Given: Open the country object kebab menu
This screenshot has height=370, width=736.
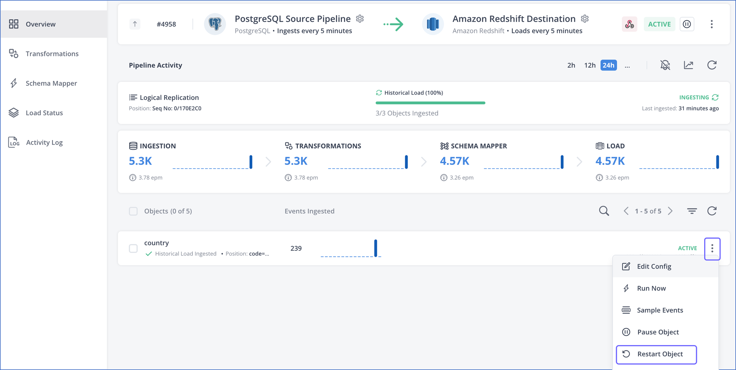Looking at the screenshot, I should click(712, 249).
